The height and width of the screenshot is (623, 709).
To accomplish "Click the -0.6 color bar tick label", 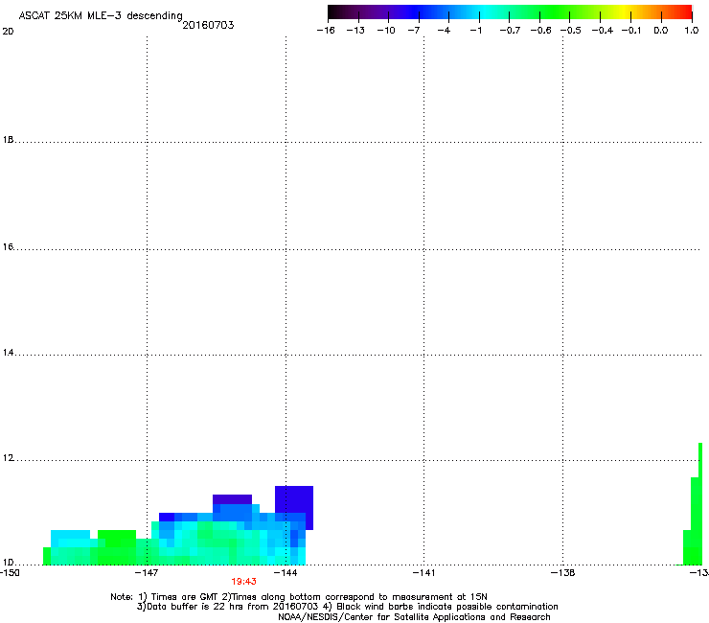I will click(540, 31).
